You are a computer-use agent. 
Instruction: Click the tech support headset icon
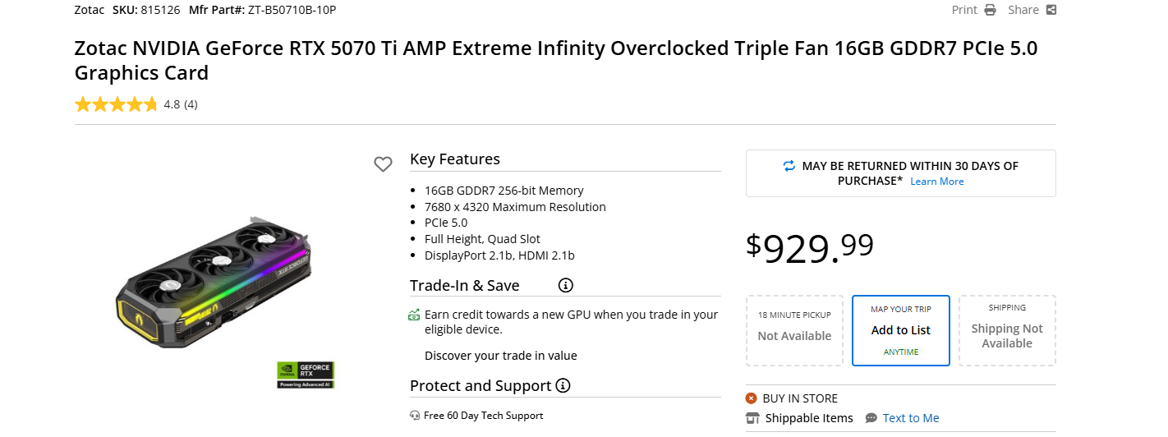click(415, 416)
